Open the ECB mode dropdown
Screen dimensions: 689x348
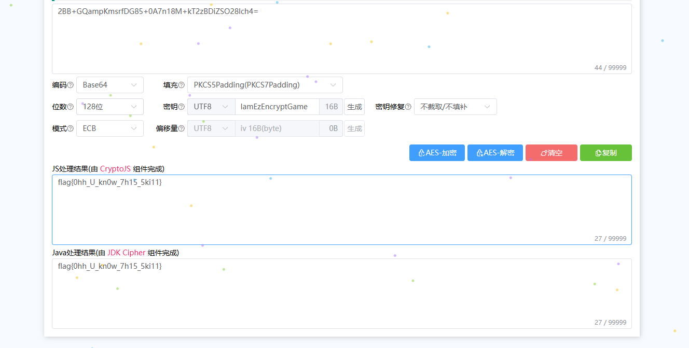[x=110, y=128]
